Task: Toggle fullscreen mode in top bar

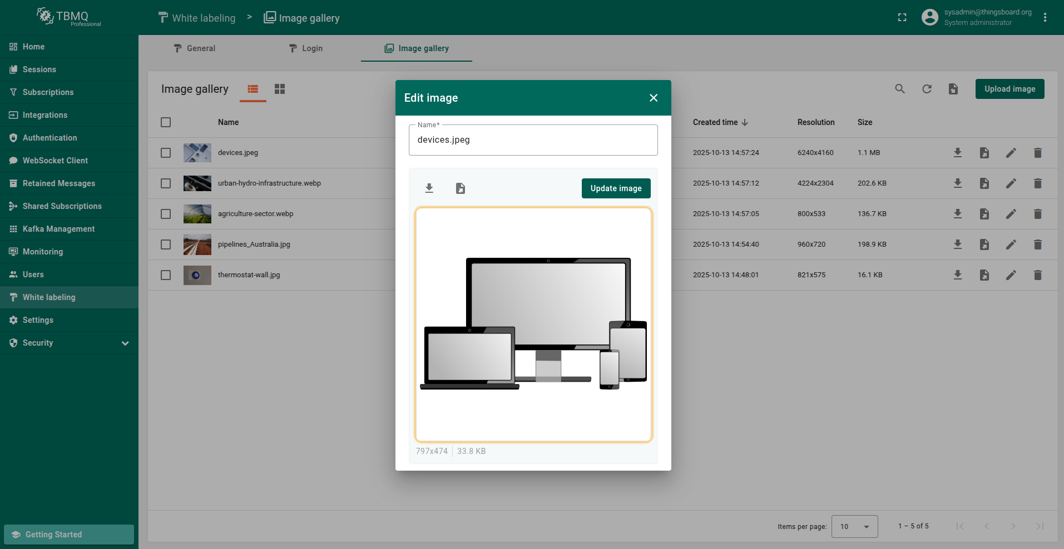Action: click(x=902, y=18)
